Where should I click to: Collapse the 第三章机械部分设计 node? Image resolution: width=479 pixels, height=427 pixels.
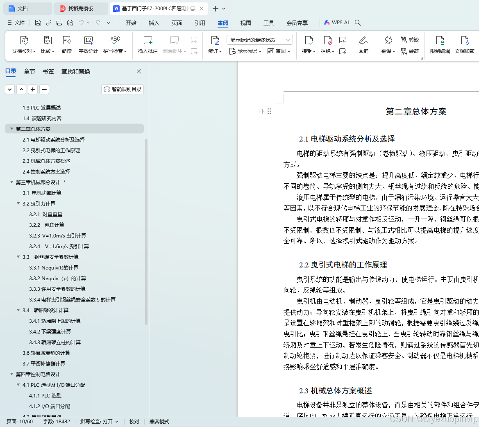[x=11, y=182]
